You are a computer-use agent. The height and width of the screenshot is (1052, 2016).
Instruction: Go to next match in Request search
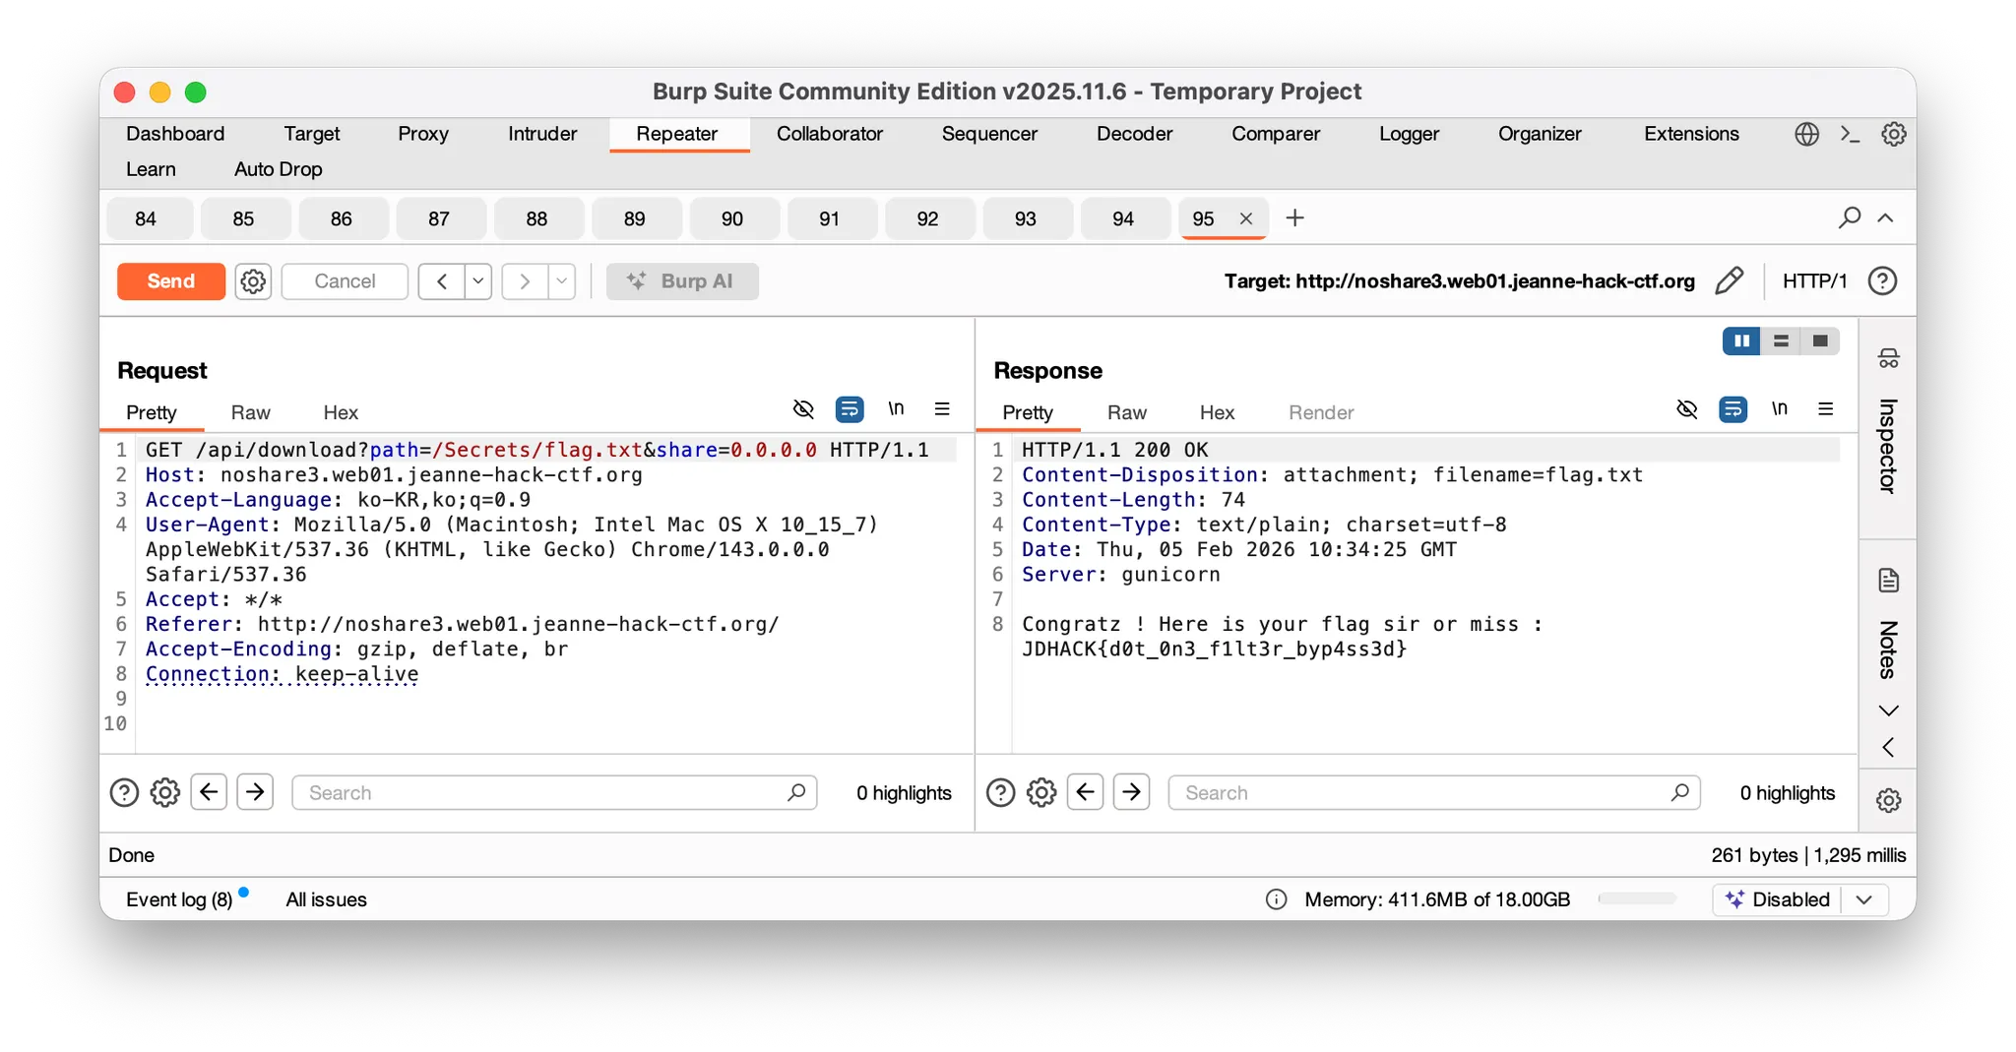point(255,792)
